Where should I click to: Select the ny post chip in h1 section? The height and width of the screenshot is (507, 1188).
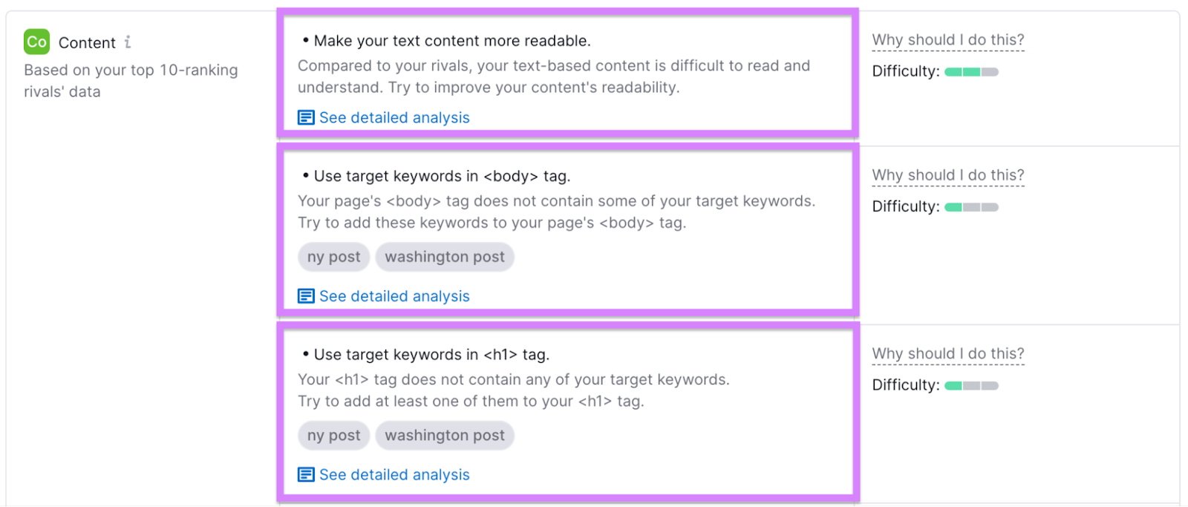point(333,435)
